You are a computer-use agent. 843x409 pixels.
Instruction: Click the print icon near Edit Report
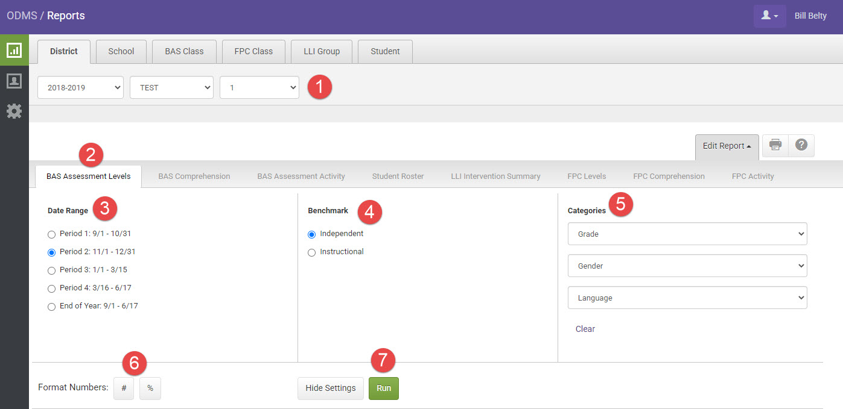775,145
